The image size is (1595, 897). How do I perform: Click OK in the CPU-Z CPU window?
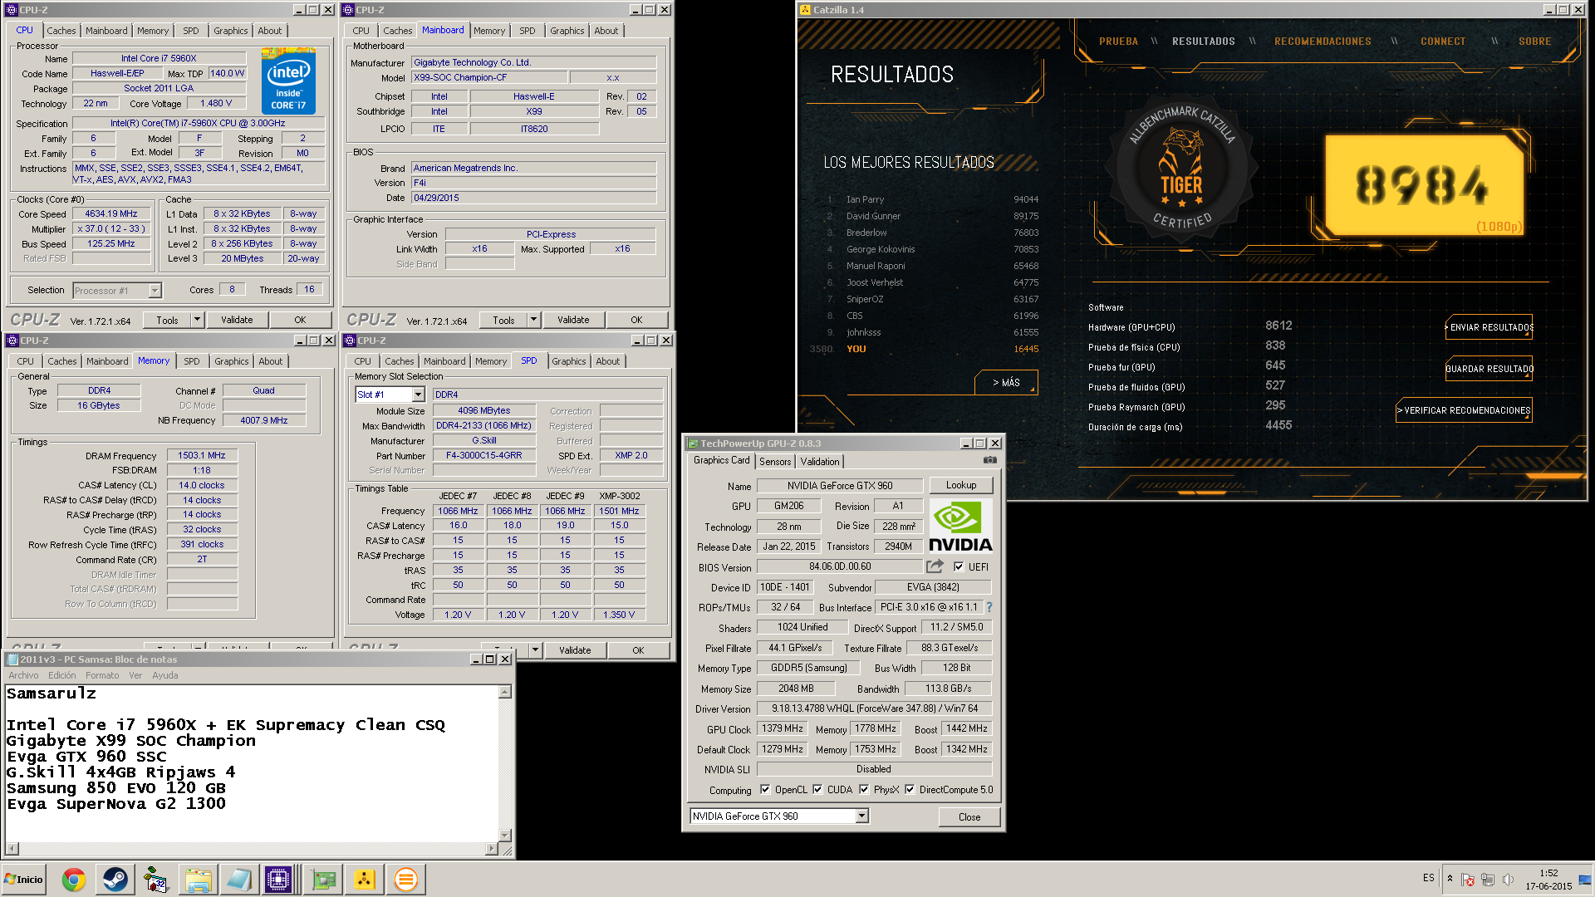300,320
